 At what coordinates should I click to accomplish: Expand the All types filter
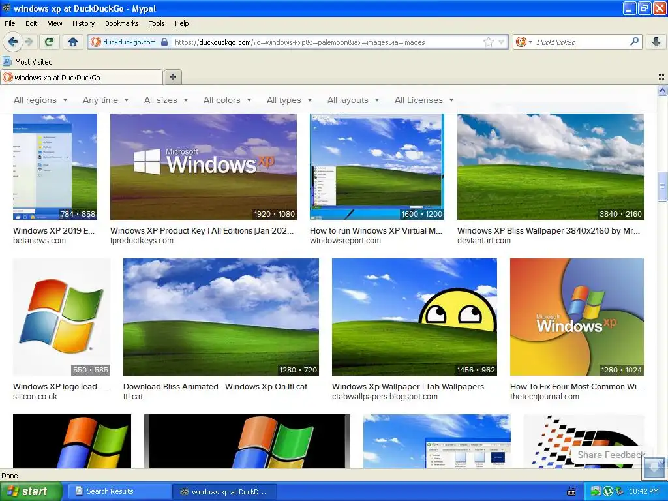pyautogui.click(x=289, y=100)
